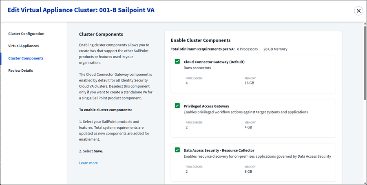Click the Privileged Access Gateway component title

click(206, 106)
